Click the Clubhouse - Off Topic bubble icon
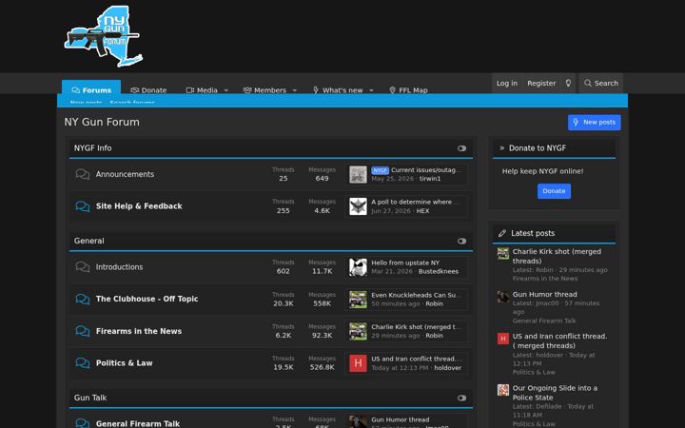The height and width of the screenshot is (428, 685). (83, 299)
